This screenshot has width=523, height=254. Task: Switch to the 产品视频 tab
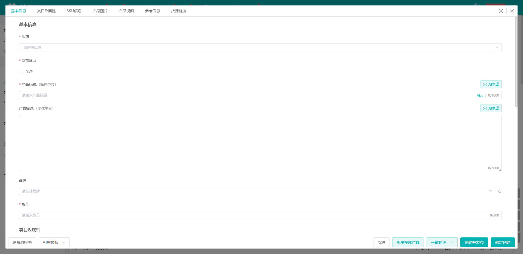(126, 11)
